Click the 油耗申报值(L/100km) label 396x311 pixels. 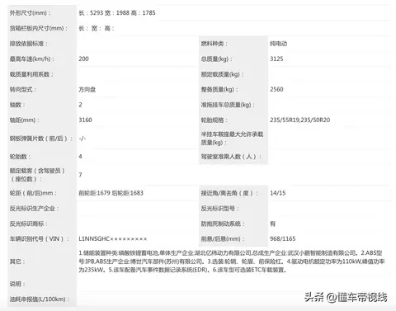click(x=40, y=299)
